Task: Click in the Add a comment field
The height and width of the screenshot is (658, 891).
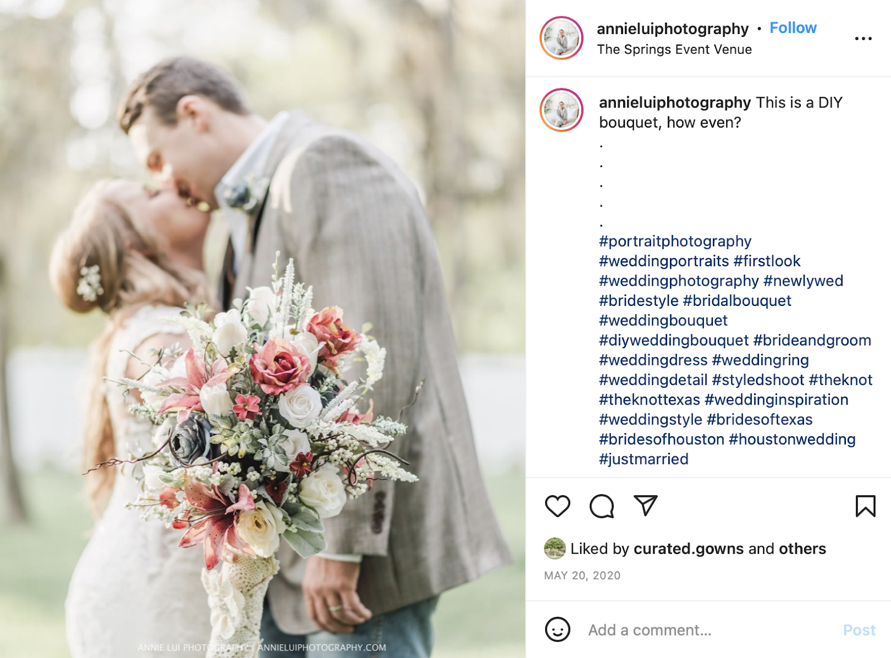Action: point(707,630)
